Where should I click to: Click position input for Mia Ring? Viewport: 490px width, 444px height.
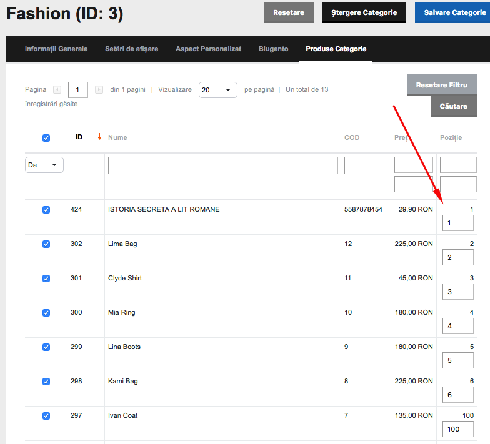457,326
